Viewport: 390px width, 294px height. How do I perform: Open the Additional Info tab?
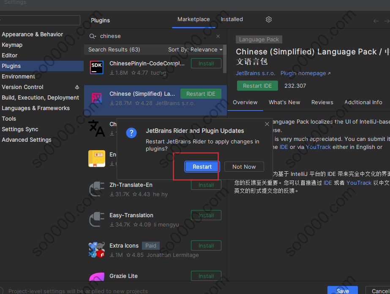coord(363,102)
